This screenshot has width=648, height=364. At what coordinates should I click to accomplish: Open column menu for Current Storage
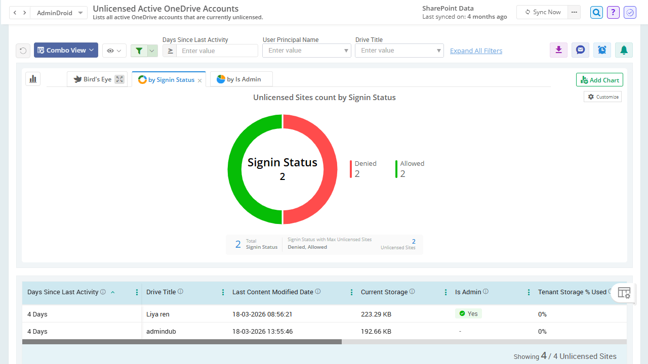pos(445,292)
